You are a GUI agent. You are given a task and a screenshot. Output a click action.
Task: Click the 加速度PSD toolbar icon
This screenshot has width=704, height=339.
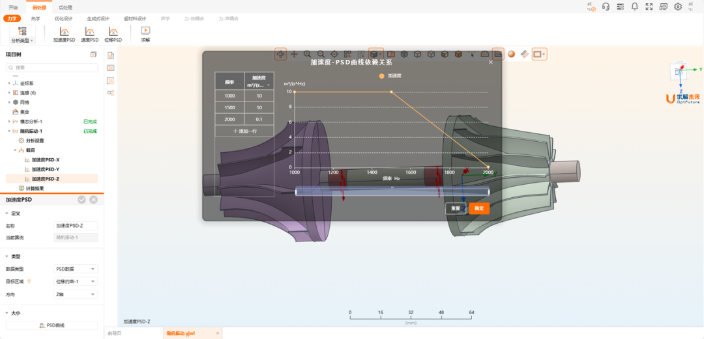(x=63, y=34)
